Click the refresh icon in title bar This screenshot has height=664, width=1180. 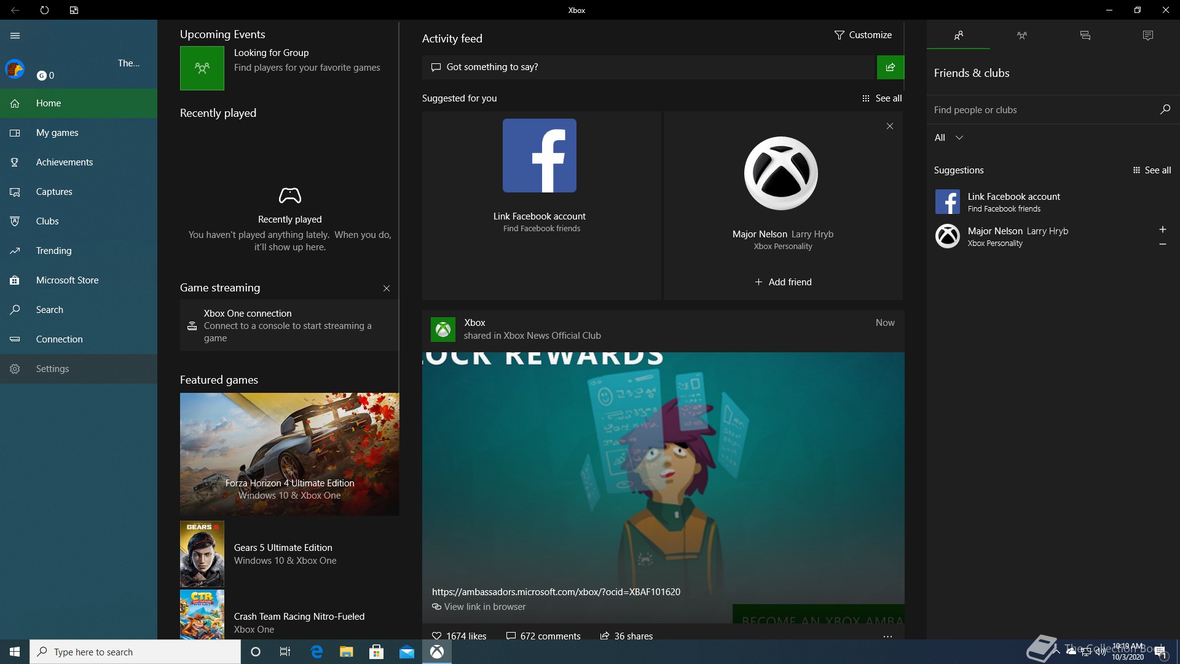pyautogui.click(x=44, y=10)
